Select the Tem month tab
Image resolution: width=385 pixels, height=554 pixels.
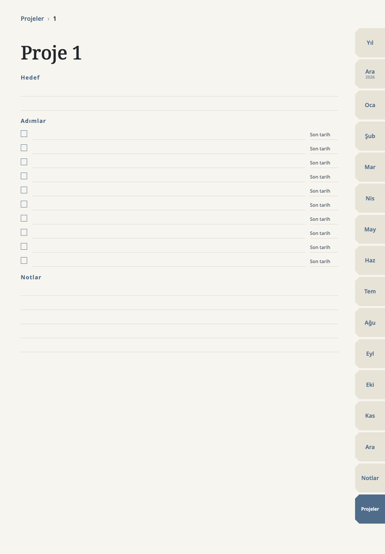pos(370,291)
